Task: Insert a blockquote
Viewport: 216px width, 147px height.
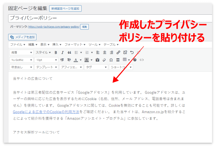Action: click(x=69, y=52)
